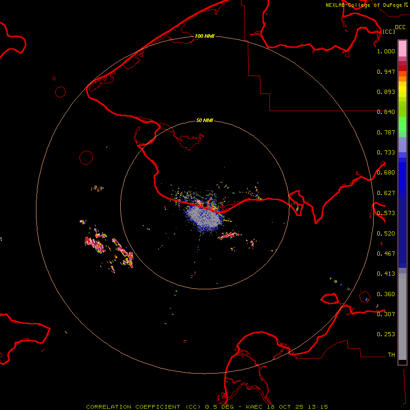Click the 0.680 scale value
This screenshot has height=410, width=410.
click(386, 173)
